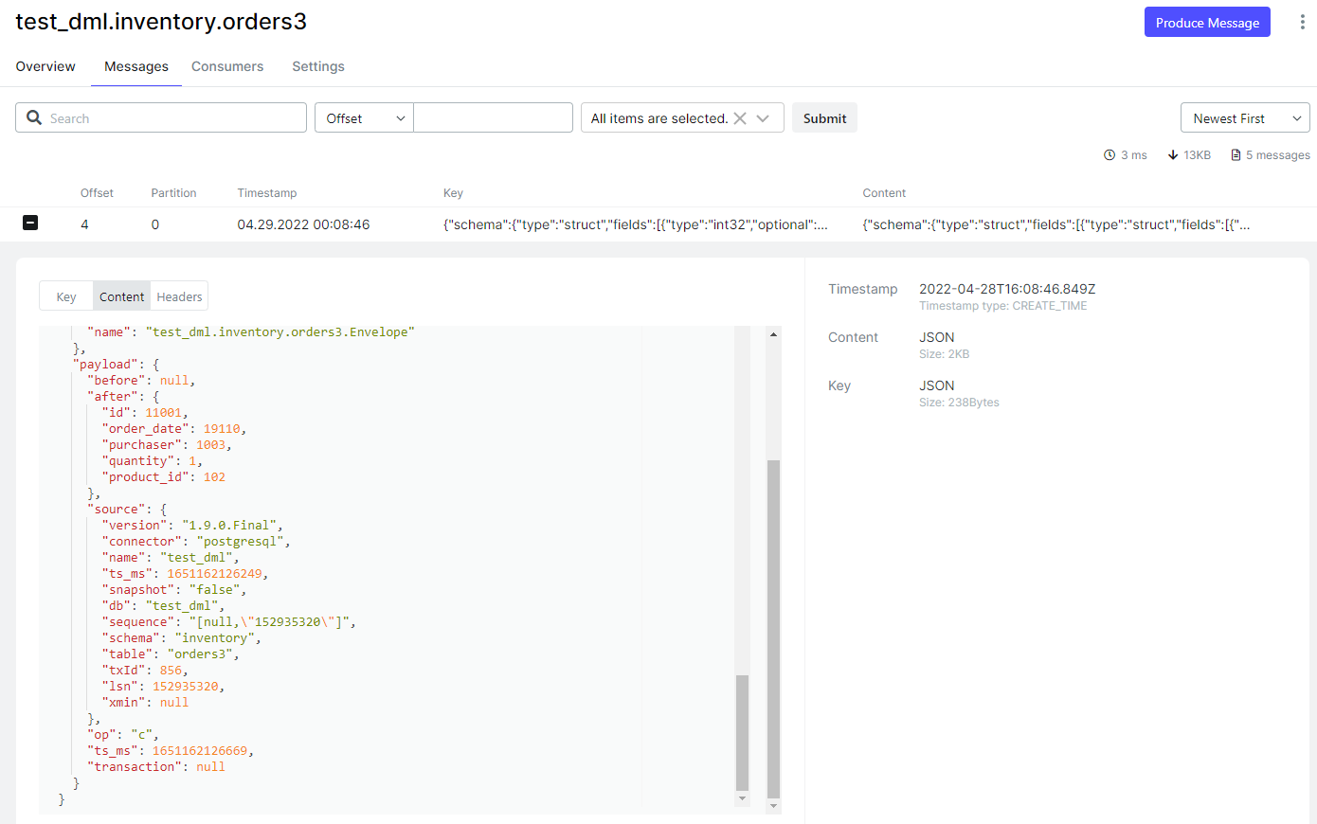Click the Timestamp column header
The height and width of the screenshot is (824, 1317).
tap(267, 192)
